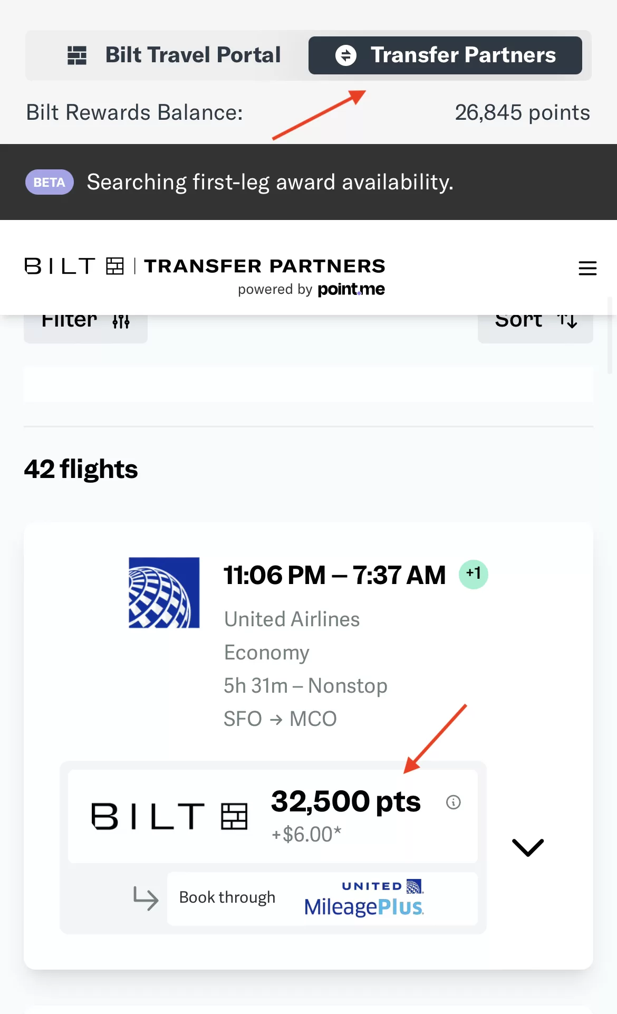Select the 32,500 pts Bilt price

pos(345,802)
